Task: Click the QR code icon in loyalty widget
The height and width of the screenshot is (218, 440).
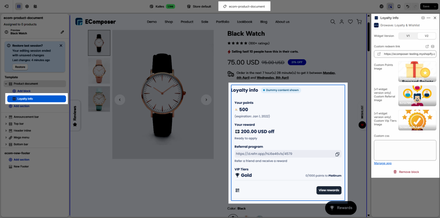Action: click(x=237, y=190)
